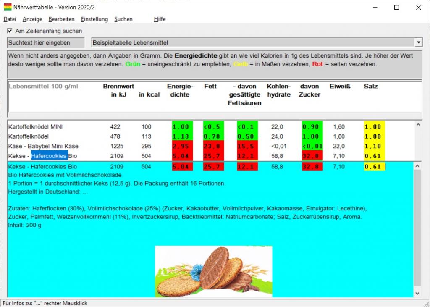430x307 pixels.
Task: Select the Kartoffelknödel MINI row
Action: 35,127
